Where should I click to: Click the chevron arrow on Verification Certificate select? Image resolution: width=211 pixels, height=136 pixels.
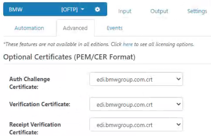click(x=179, y=104)
